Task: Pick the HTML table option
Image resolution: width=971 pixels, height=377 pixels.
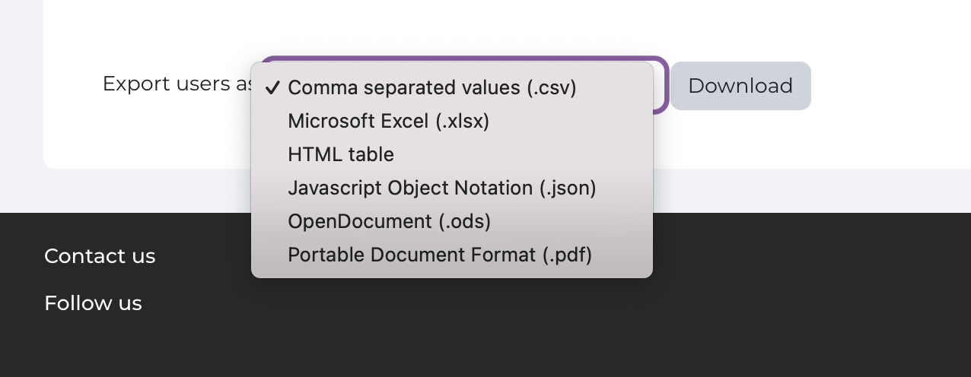Action: coord(341,155)
